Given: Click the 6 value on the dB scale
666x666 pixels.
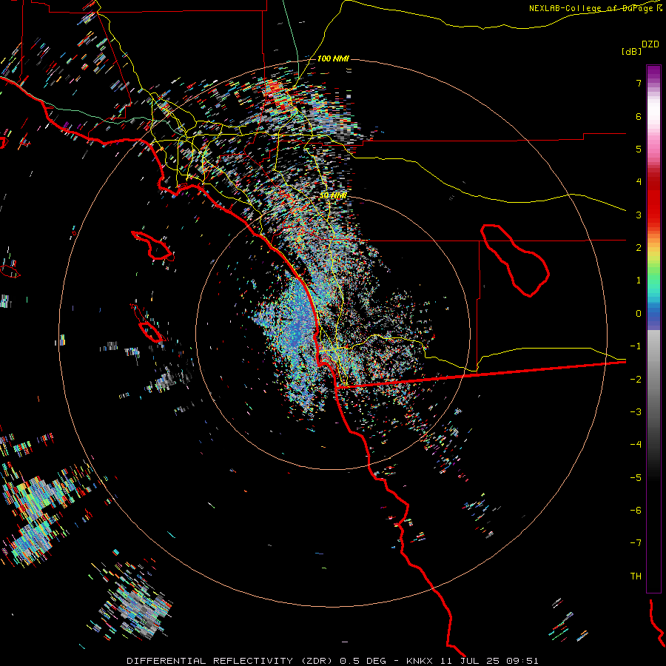Looking at the screenshot, I should click(639, 116).
